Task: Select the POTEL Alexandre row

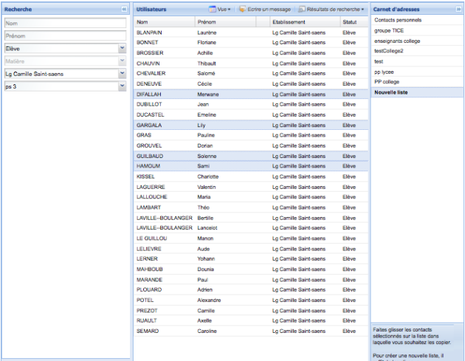Action: (251, 300)
